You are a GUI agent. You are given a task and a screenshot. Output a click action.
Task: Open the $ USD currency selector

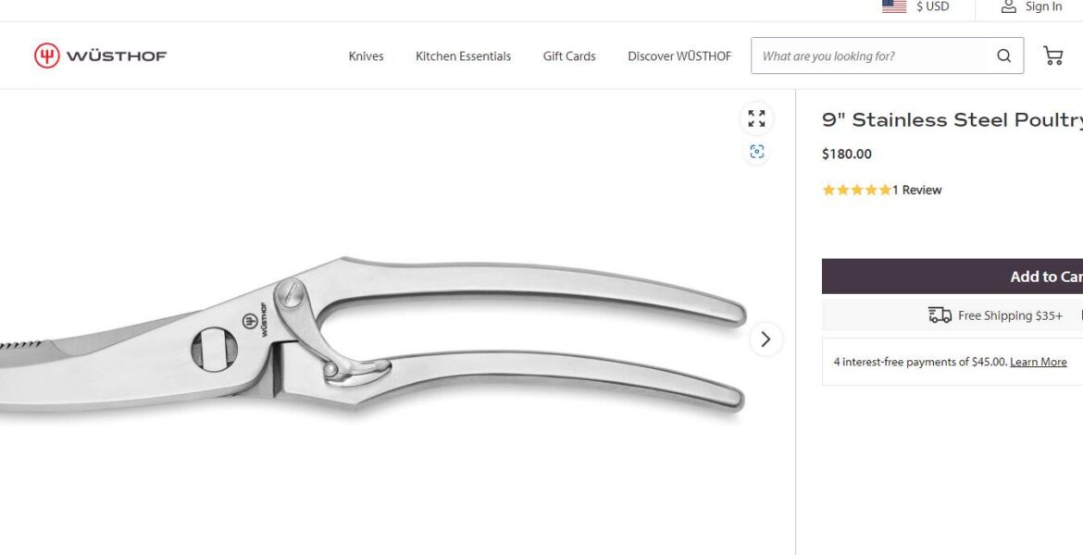[932, 6]
